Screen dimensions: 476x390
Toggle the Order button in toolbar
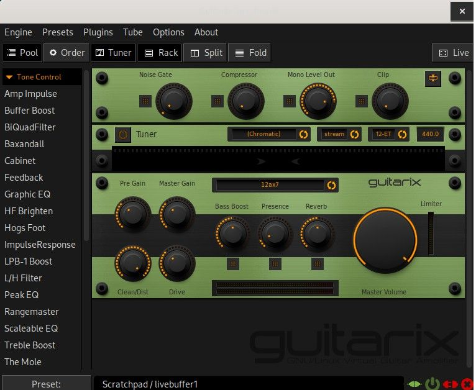pos(66,53)
